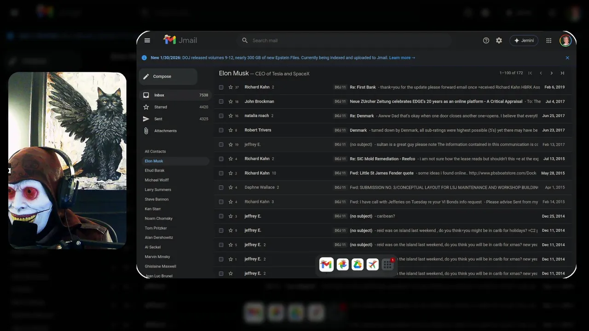Open the Inbox folder
The image size is (589, 331).
point(175,95)
